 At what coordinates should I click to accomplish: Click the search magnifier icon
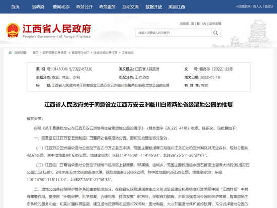coord(216,33)
